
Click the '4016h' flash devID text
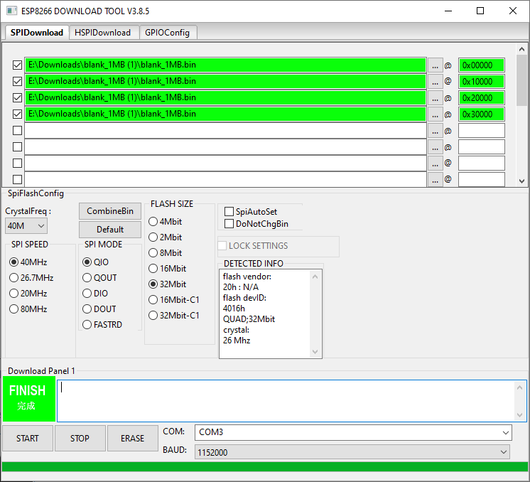[234, 309]
